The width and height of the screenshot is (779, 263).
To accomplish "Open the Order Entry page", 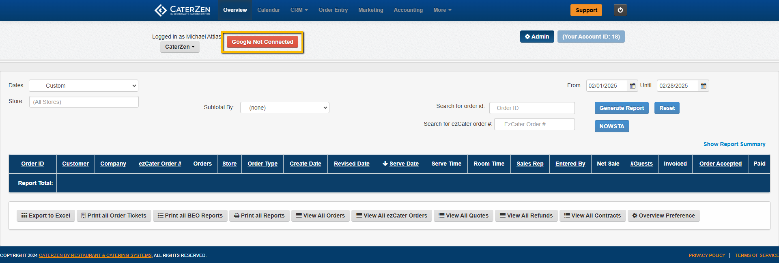I will coord(333,10).
